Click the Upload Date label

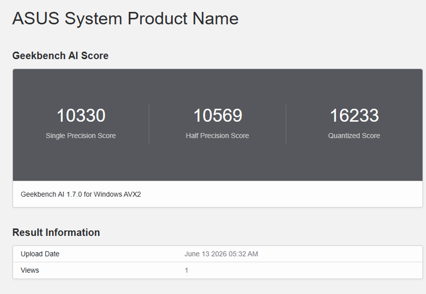tap(40, 254)
